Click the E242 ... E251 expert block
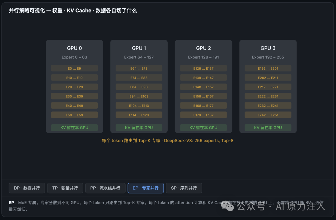This screenshot has height=220, width=336. click(268, 115)
